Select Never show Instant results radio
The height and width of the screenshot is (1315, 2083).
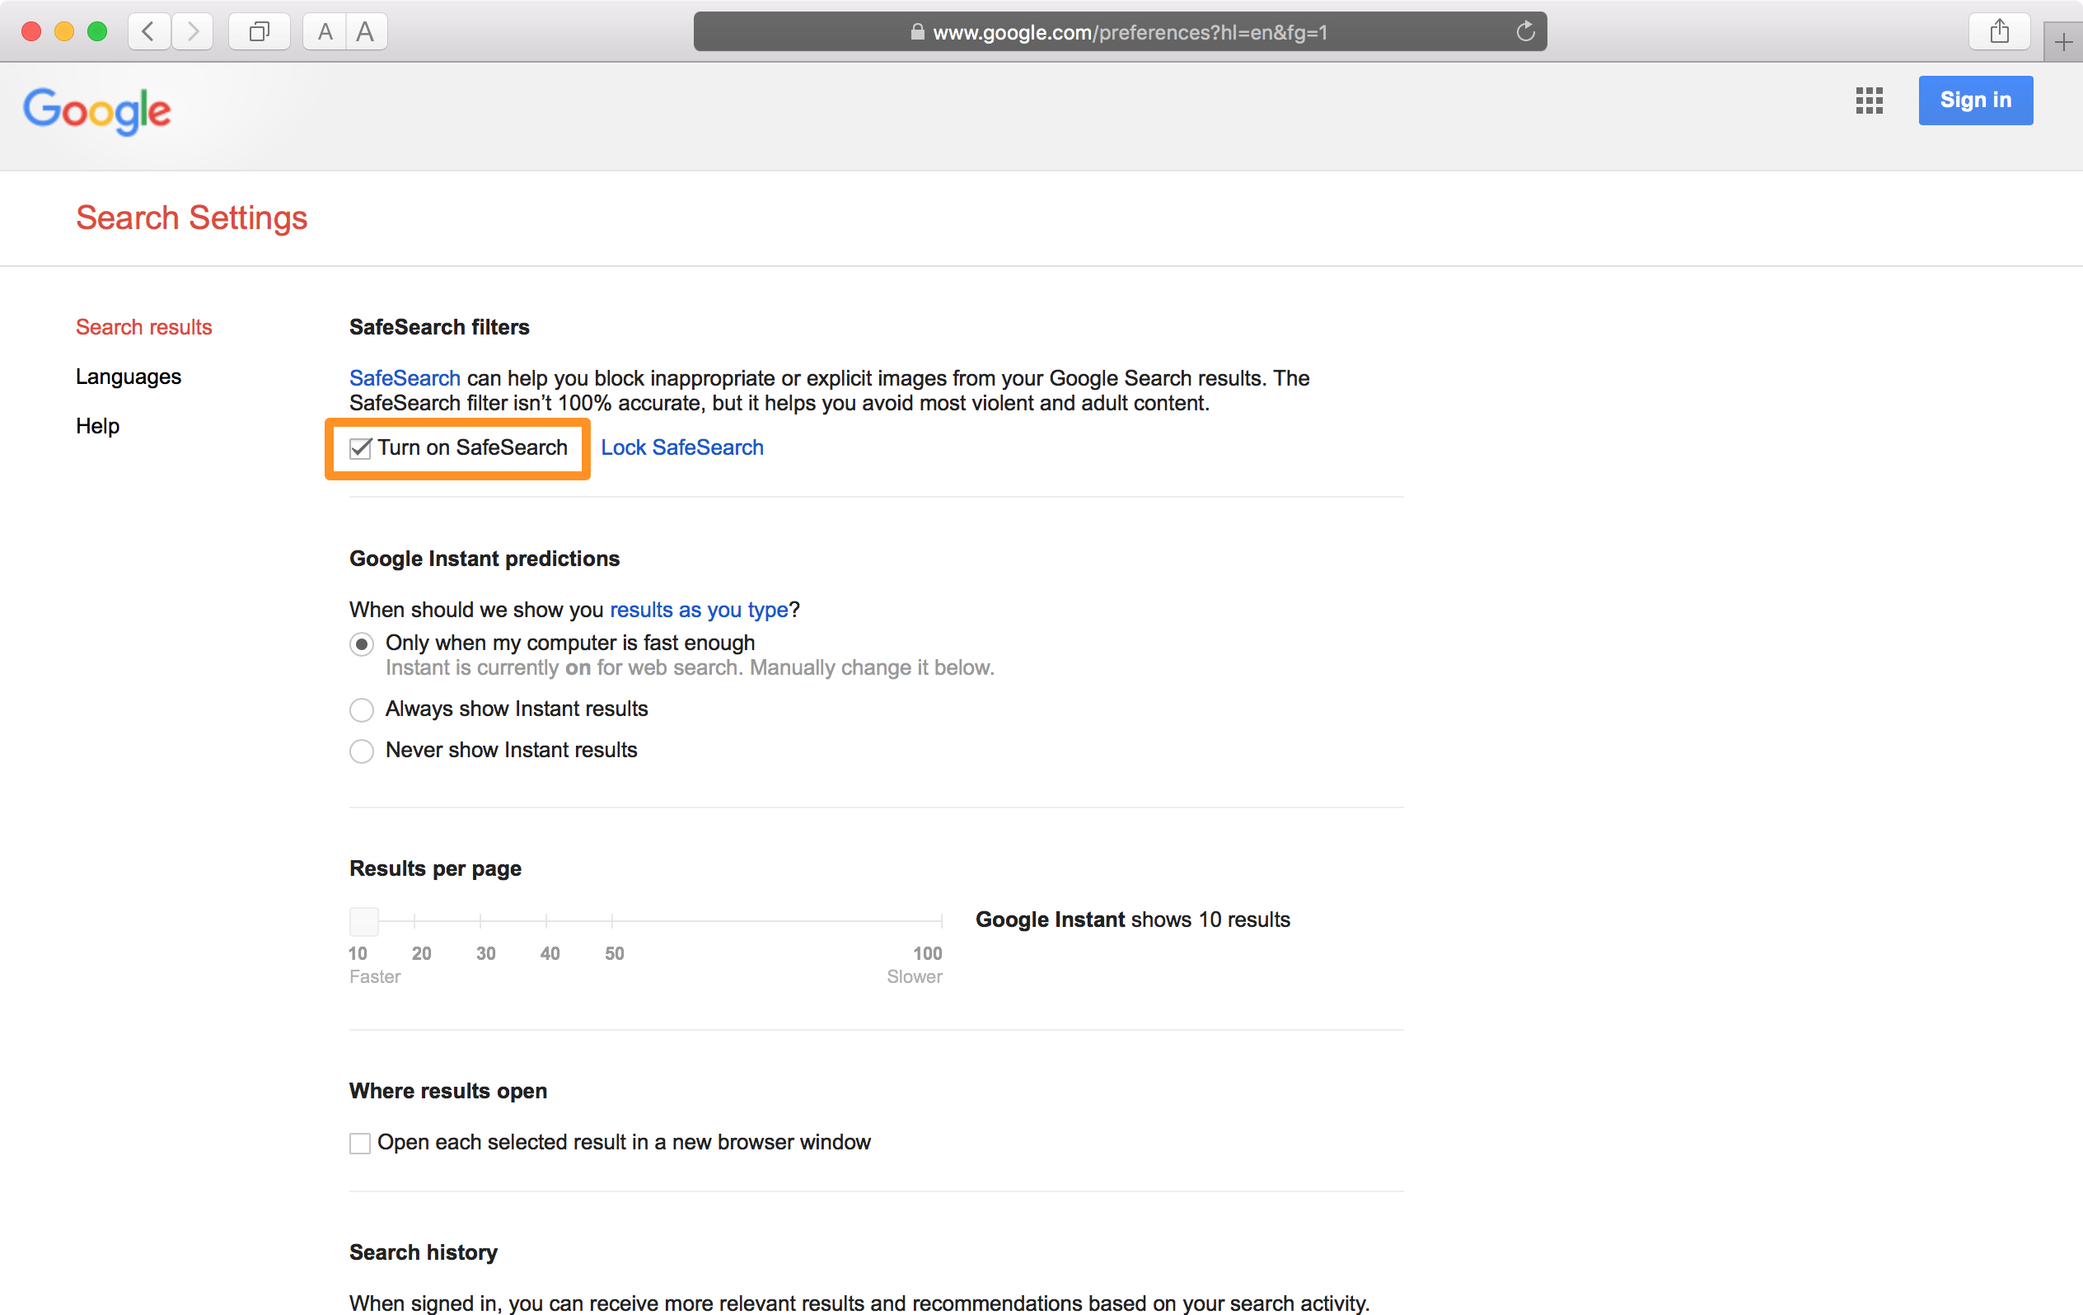[362, 751]
